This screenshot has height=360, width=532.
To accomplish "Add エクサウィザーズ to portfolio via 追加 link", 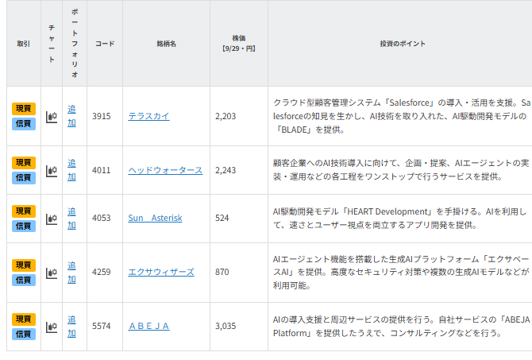I will point(71,273).
